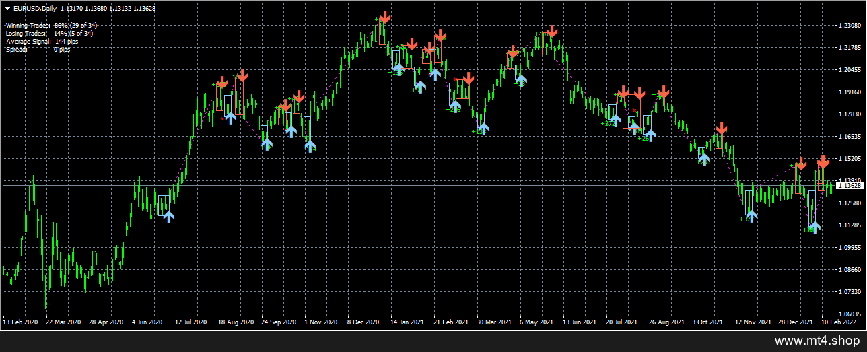
Task: Click price scale label 1.23080
Action: point(849,26)
